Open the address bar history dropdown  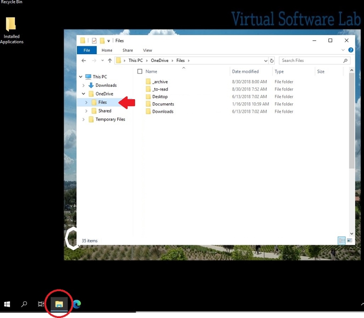tap(266, 61)
